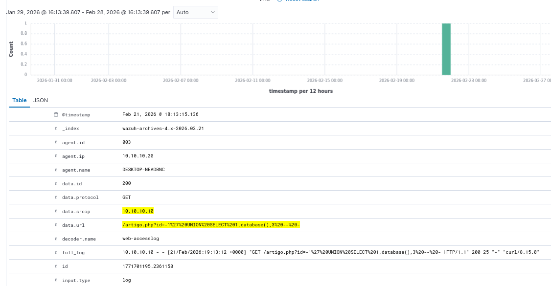The image size is (551, 286).
Task: Click the wazuh-archives-4.x-2026.02.21 index value
Action: 163,129
